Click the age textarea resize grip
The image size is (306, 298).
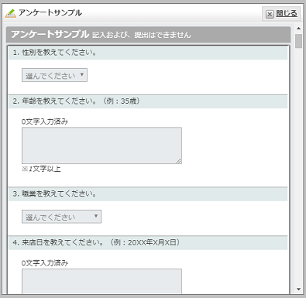click(x=179, y=161)
